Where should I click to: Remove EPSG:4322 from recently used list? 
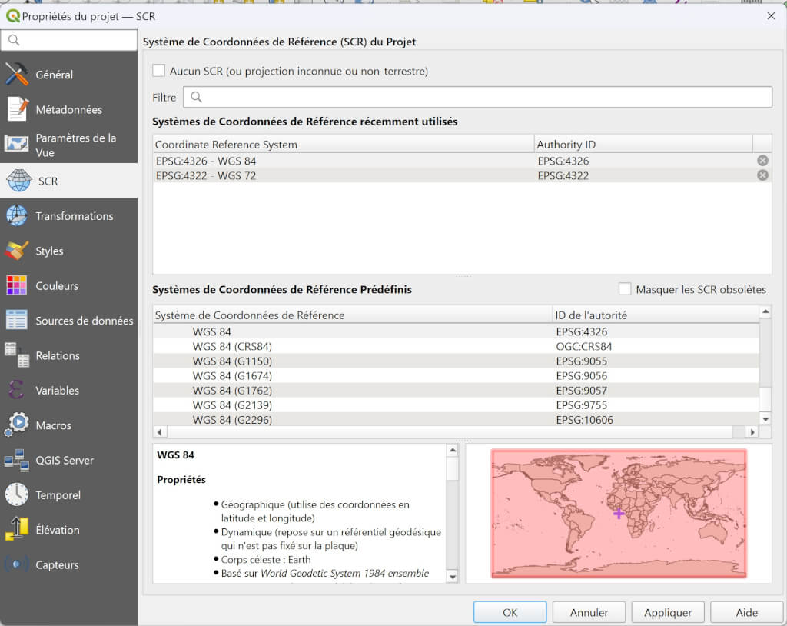(x=762, y=175)
